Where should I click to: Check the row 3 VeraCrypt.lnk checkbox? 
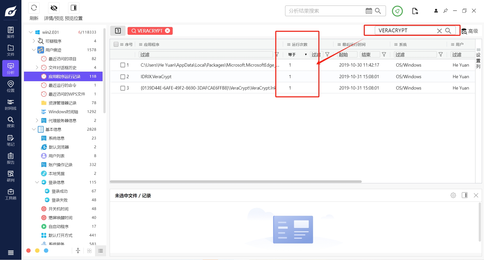pyautogui.click(x=123, y=88)
